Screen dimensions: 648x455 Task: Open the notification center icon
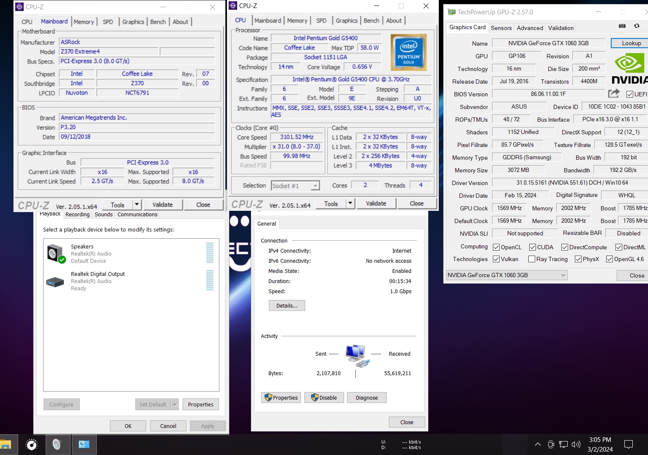pyautogui.click(x=629, y=444)
